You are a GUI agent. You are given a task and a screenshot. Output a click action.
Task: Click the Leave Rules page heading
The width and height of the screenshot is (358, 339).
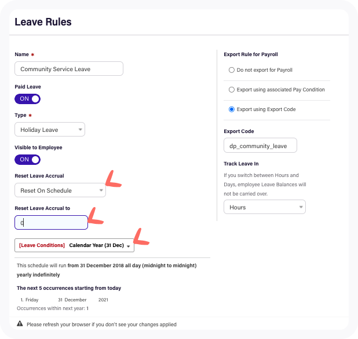tap(43, 22)
